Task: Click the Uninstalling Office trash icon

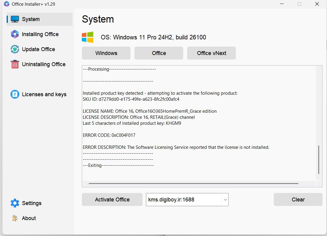Action: coord(15,64)
